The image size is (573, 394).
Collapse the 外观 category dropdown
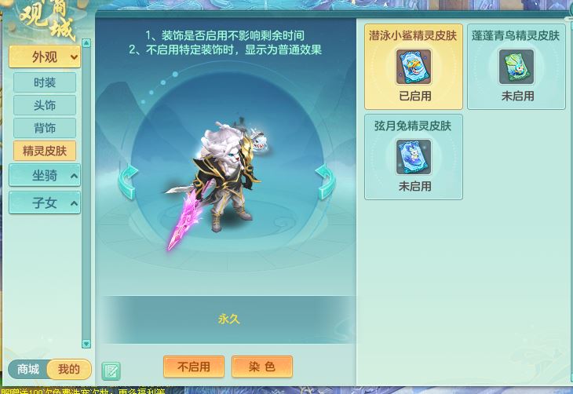pyautogui.click(x=45, y=57)
